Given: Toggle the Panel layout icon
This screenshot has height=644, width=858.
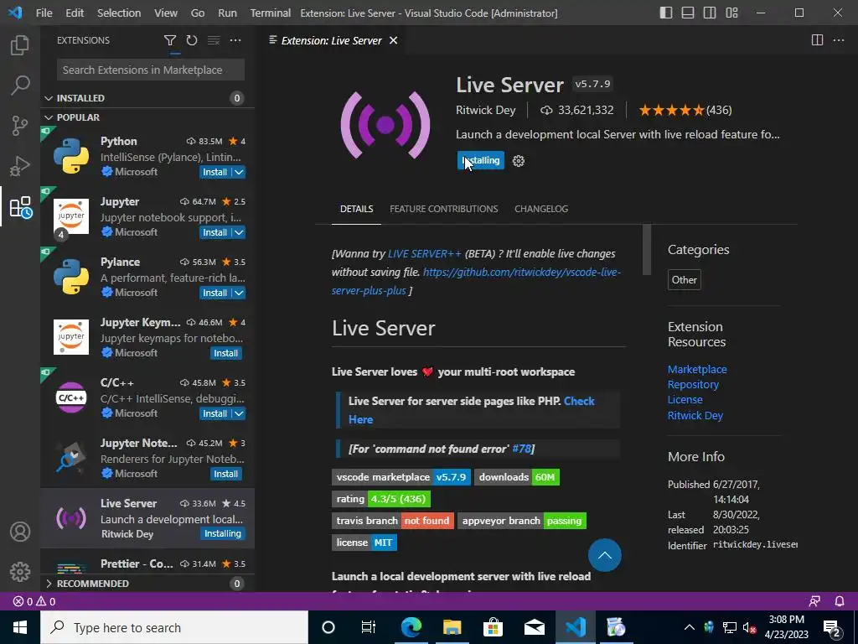Looking at the screenshot, I should (688, 13).
